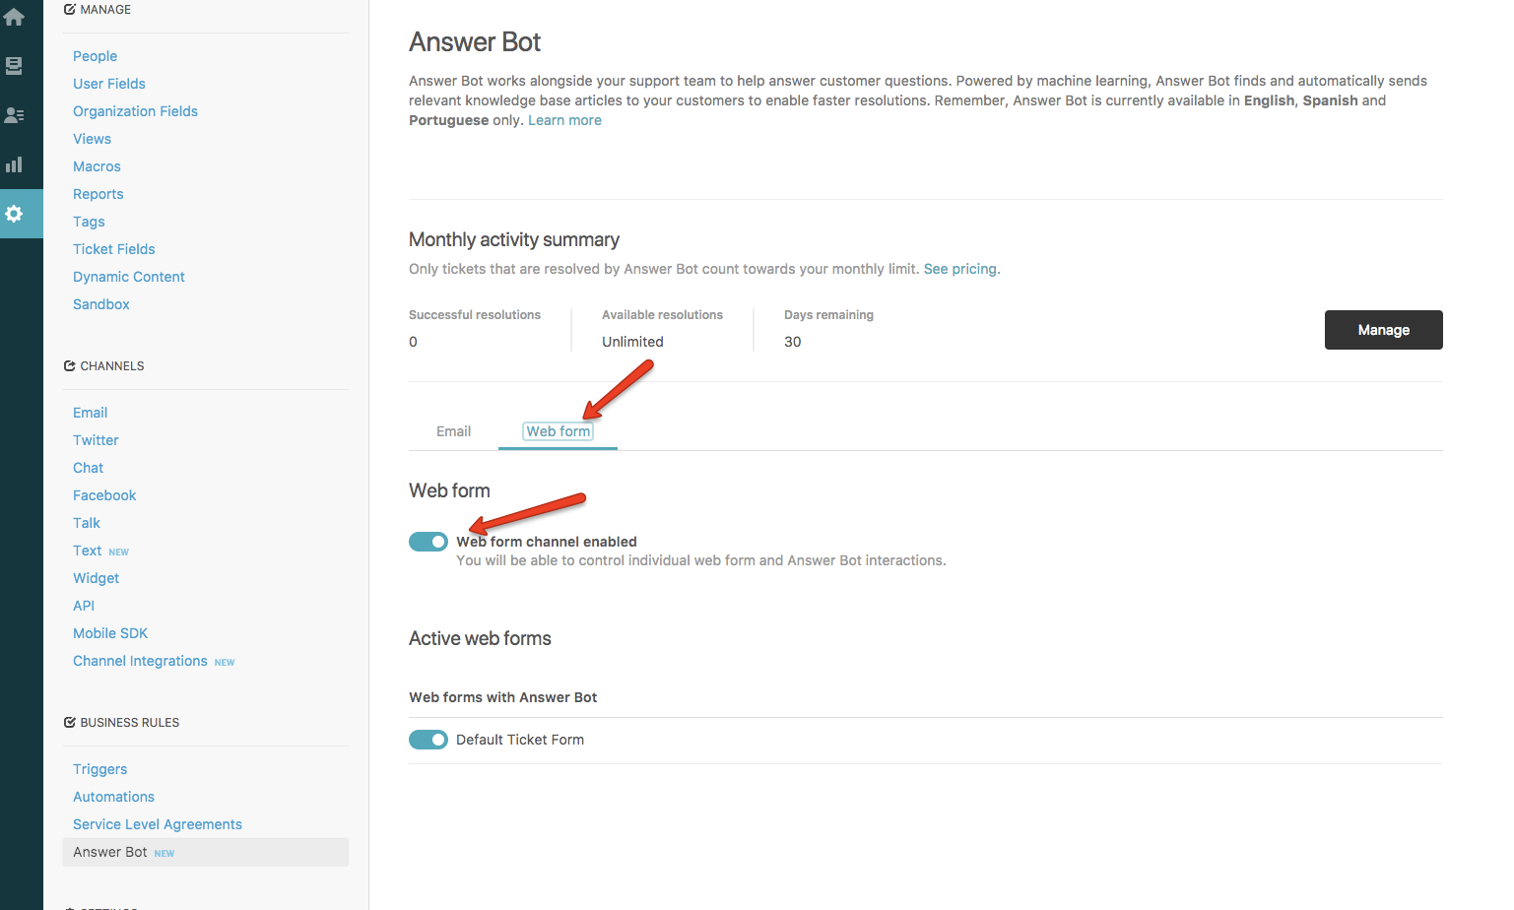Open Triggers under Business Rules

tap(99, 769)
